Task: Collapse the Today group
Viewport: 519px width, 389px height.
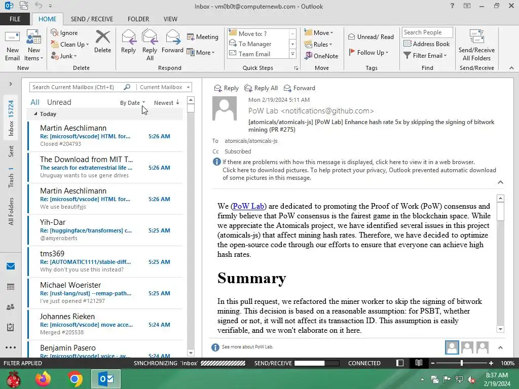Action: tap(35, 114)
